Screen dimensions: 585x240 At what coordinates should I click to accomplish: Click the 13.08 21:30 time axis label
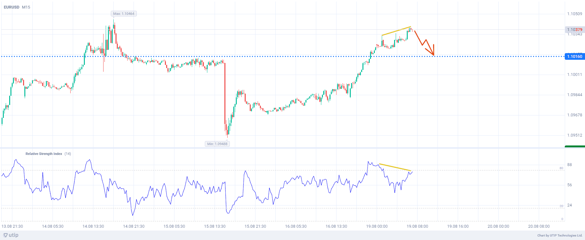[x=12, y=226]
